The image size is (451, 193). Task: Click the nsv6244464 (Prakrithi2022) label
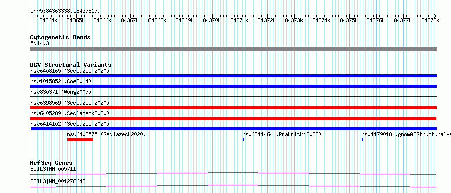pos(282,134)
